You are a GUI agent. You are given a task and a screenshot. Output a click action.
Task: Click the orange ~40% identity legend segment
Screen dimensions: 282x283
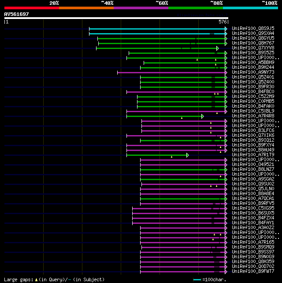click(x=86, y=8)
